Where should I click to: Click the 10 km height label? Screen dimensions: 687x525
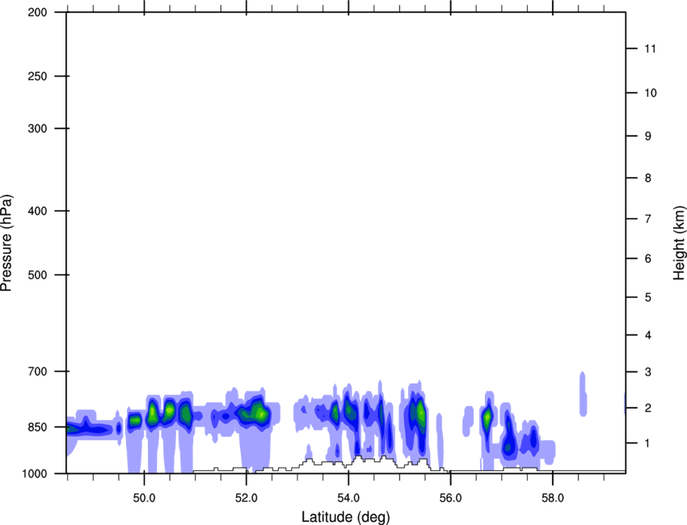(x=651, y=93)
